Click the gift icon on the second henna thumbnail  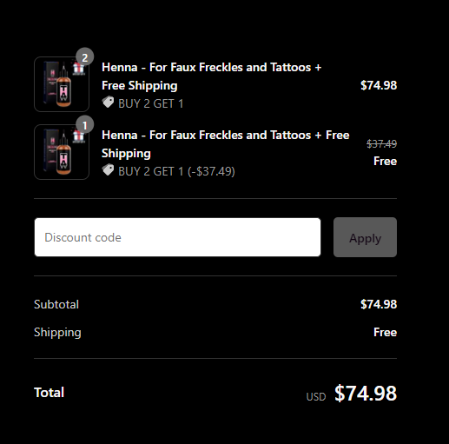[78, 136]
